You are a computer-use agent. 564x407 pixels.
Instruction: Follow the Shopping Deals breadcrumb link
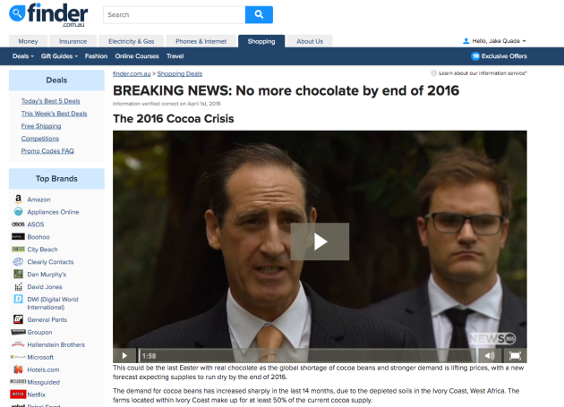coord(179,73)
